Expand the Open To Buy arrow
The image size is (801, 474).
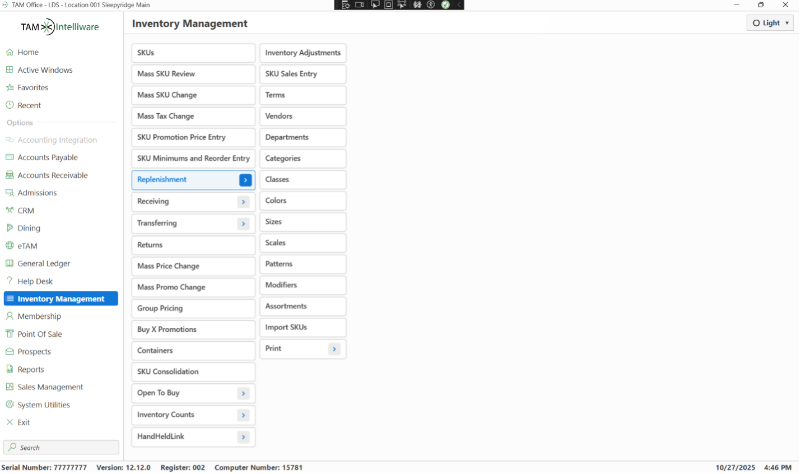point(243,393)
